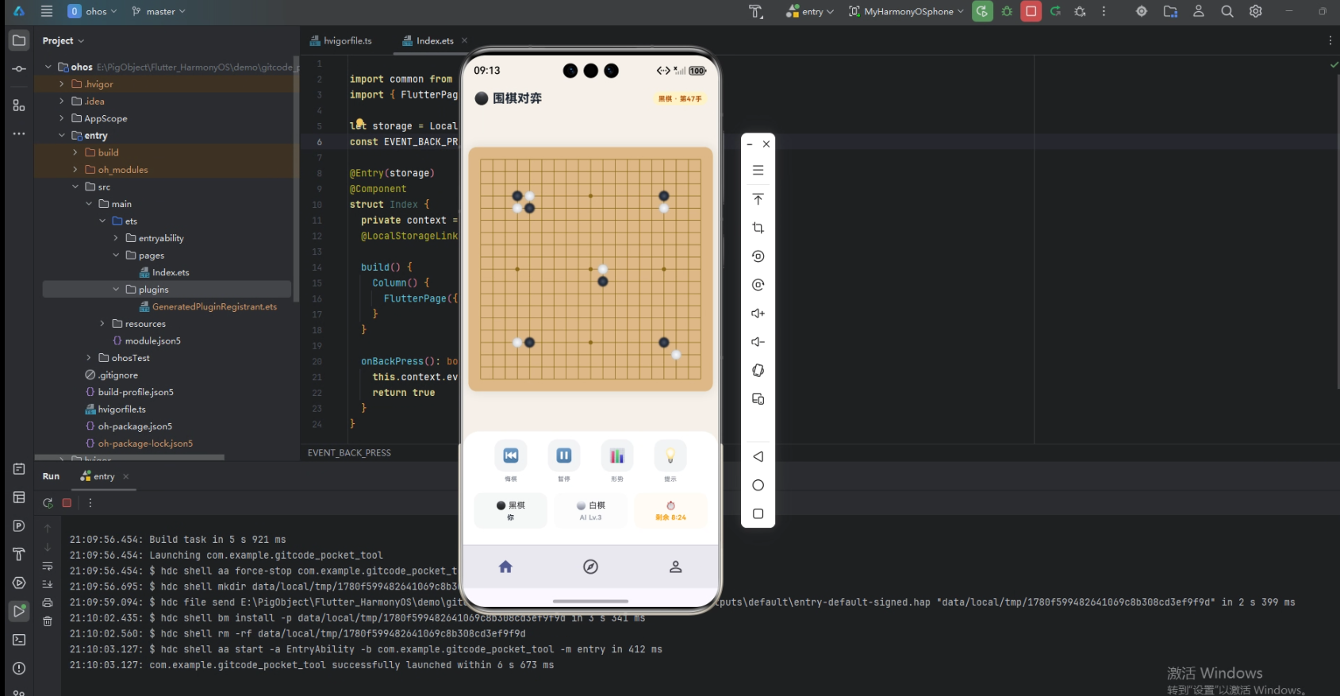Print the Run console output
The image size is (1340, 696).
click(x=48, y=603)
